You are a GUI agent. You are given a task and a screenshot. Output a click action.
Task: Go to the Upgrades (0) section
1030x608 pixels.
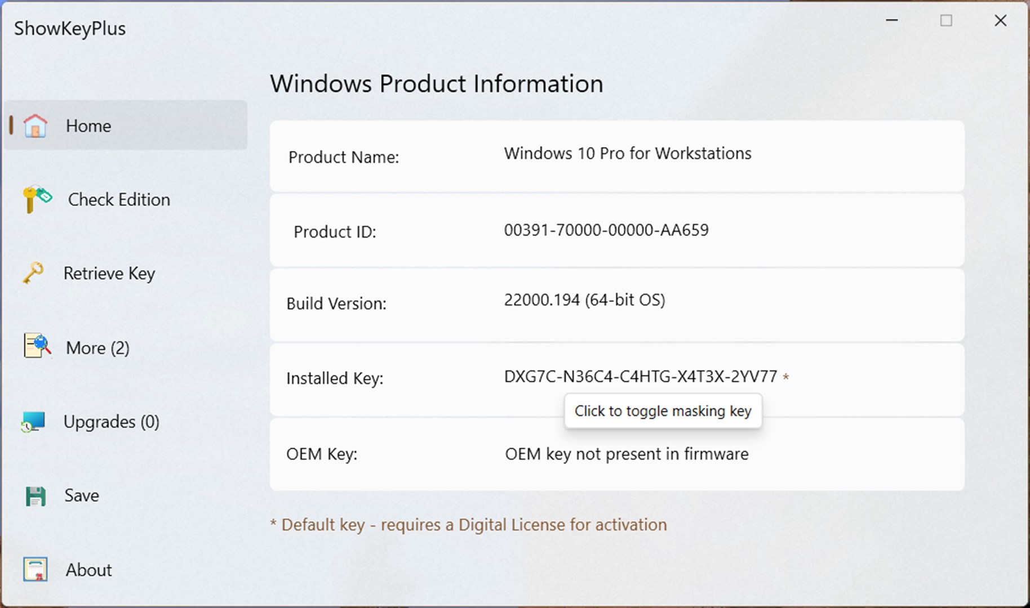click(112, 422)
